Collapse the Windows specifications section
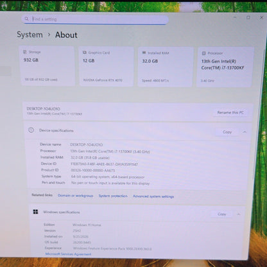Image resolution: width=267 pixels, height=267 pixels. tap(239, 214)
